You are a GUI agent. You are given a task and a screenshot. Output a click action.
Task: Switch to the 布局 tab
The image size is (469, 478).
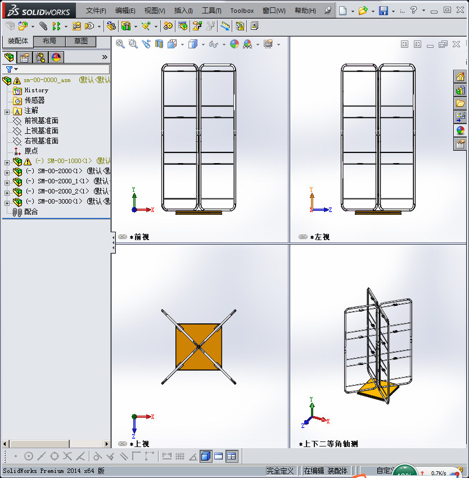(x=49, y=41)
